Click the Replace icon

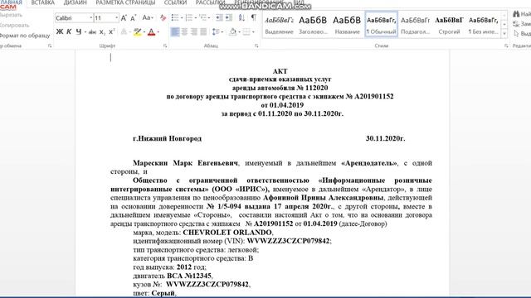(516, 24)
